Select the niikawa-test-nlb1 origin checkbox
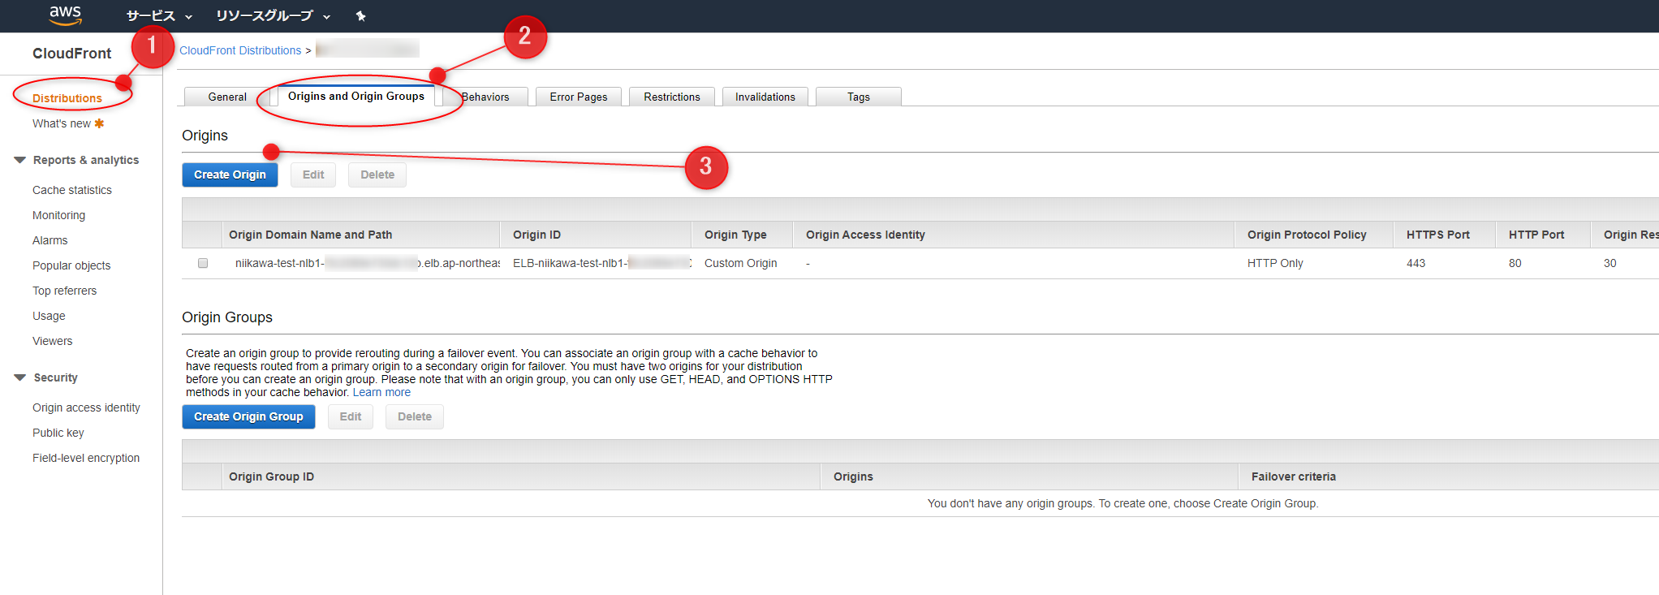 (x=203, y=263)
